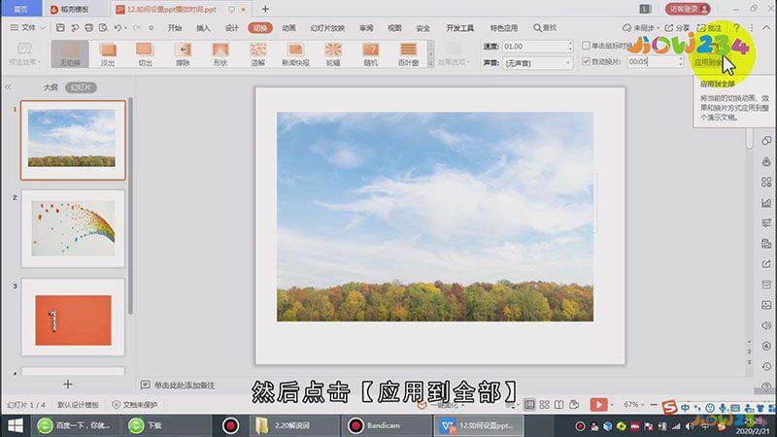The height and width of the screenshot is (437, 777).
Task: Collapse the ribbon with the up chevron
Action: [x=766, y=28]
